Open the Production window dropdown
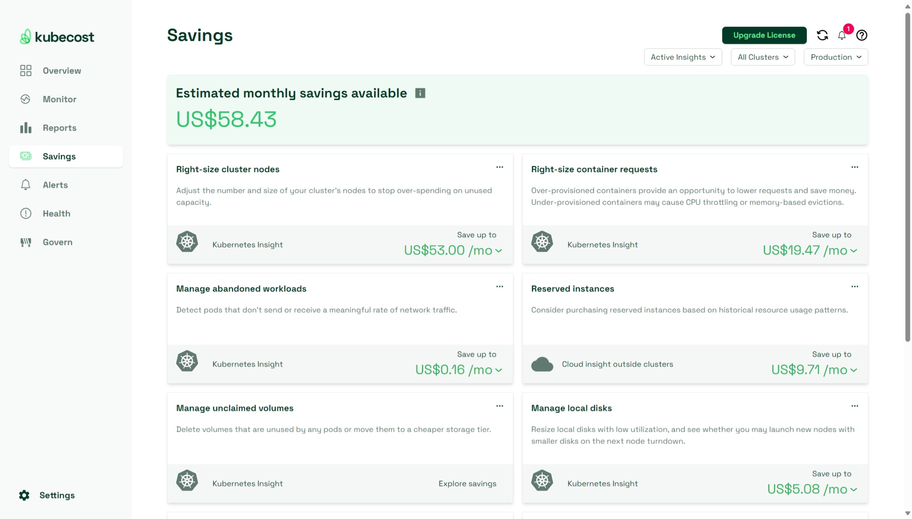Viewport: 912px width, 519px height. (835, 57)
